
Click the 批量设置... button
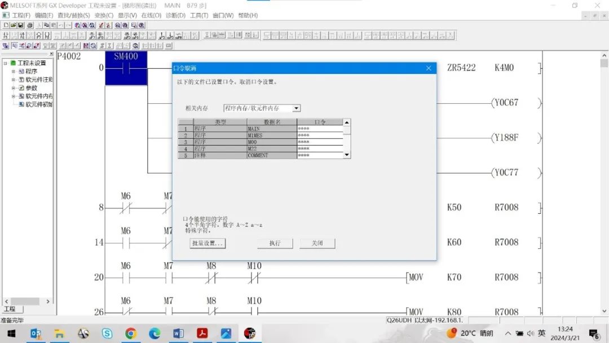pyautogui.click(x=208, y=244)
